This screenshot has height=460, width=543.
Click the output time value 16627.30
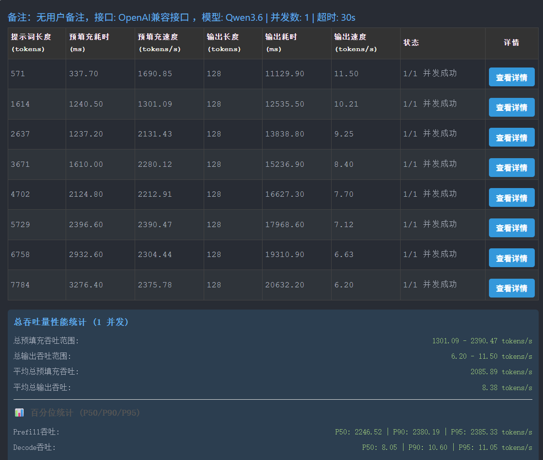(285, 194)
